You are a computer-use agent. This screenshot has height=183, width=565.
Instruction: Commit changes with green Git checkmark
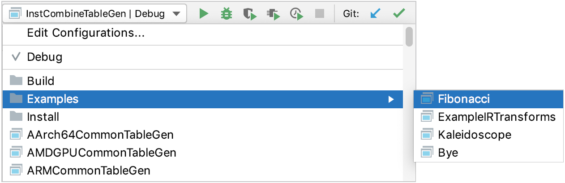(x=398, y=14)
